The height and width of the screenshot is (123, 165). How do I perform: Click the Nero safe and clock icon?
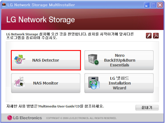(x=93, y=60)
